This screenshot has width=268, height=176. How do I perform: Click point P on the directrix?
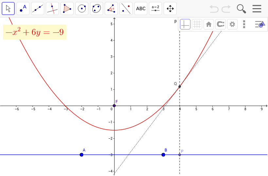tap(180, 155)
